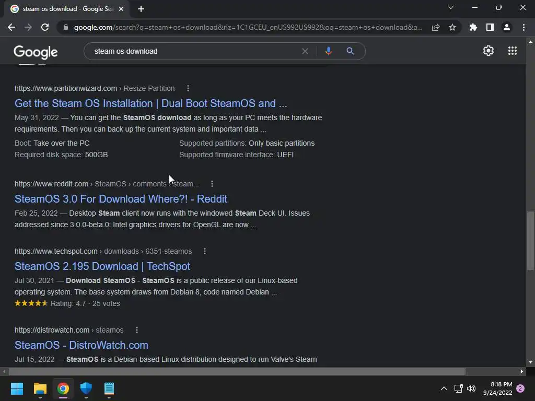Click the distrowatch.com URL breadcrumb
Viewport: 535px width, 401px height.
coord(69,330)
